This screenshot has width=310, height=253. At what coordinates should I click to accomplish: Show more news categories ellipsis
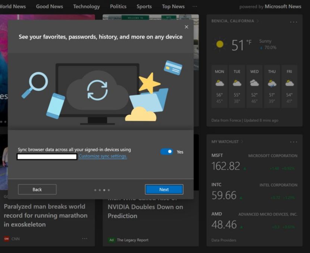tap(195, 6)
